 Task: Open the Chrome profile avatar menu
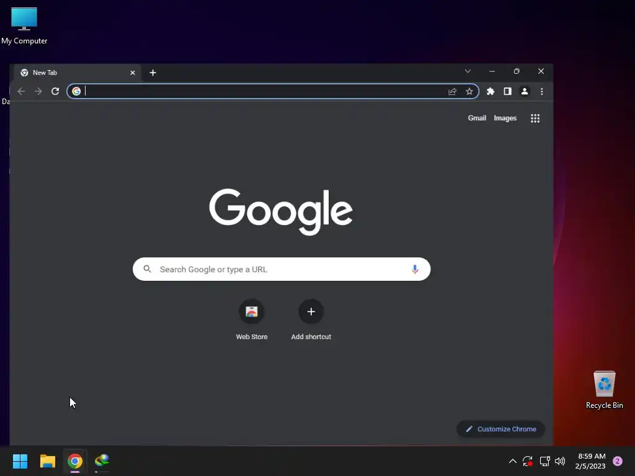click(525, 92)
